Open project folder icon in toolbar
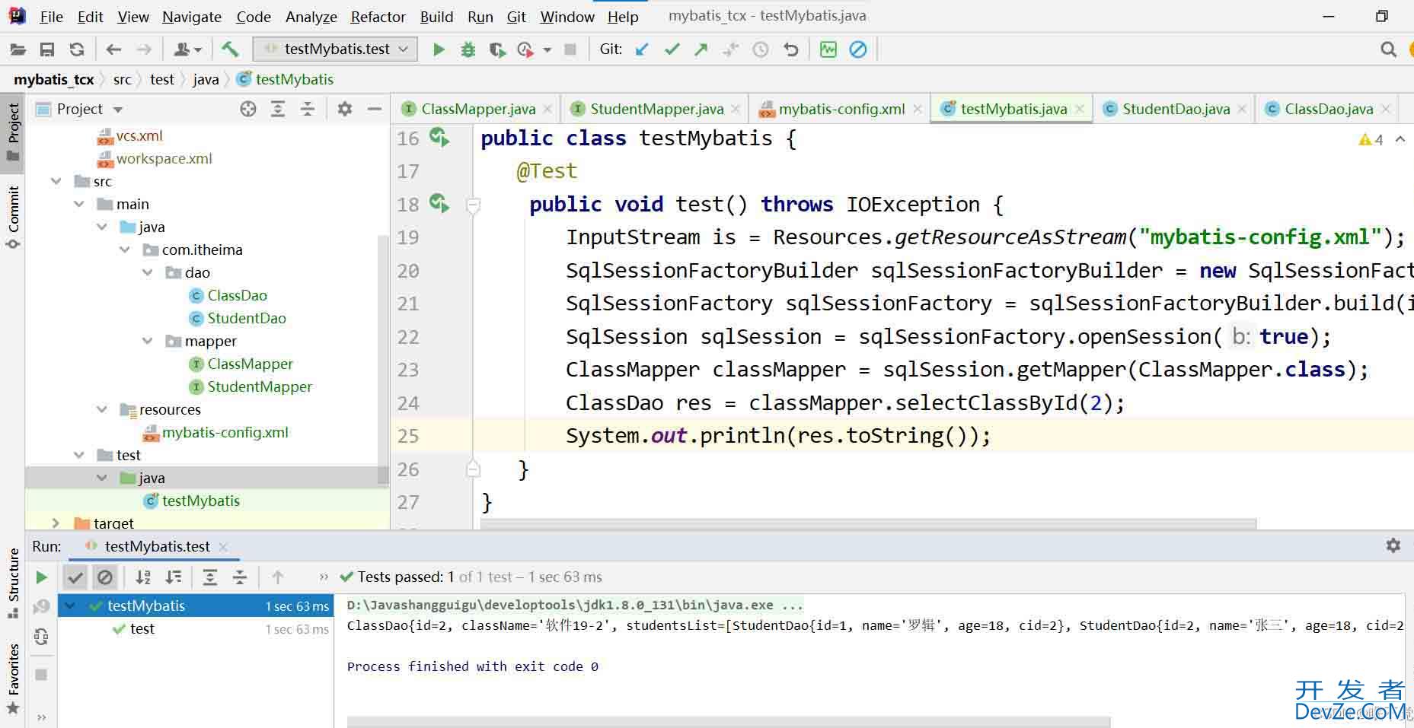Image resolution: width=1414 pixels, height=728 pixels. click(x=18, y=49)
